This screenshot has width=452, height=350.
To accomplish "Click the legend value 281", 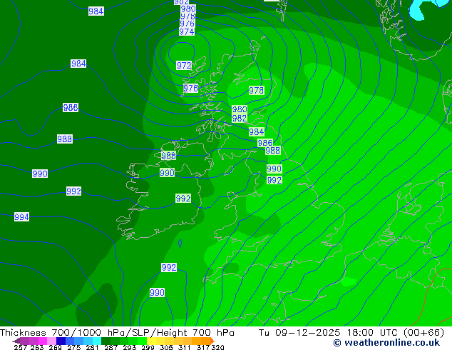I will (x=92, y=347).
